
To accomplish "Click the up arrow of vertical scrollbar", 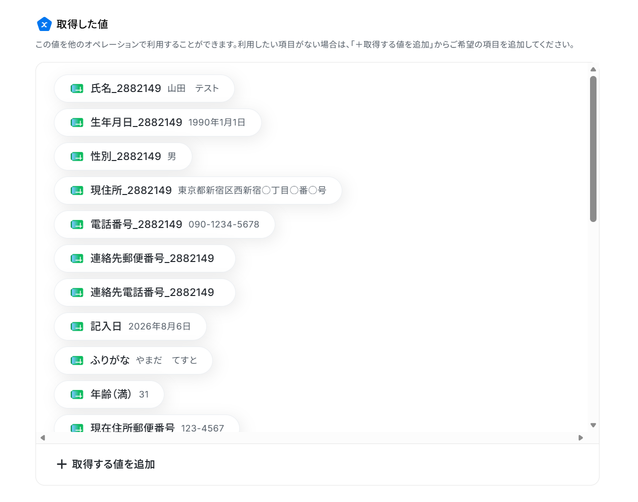I will point(593,69).
